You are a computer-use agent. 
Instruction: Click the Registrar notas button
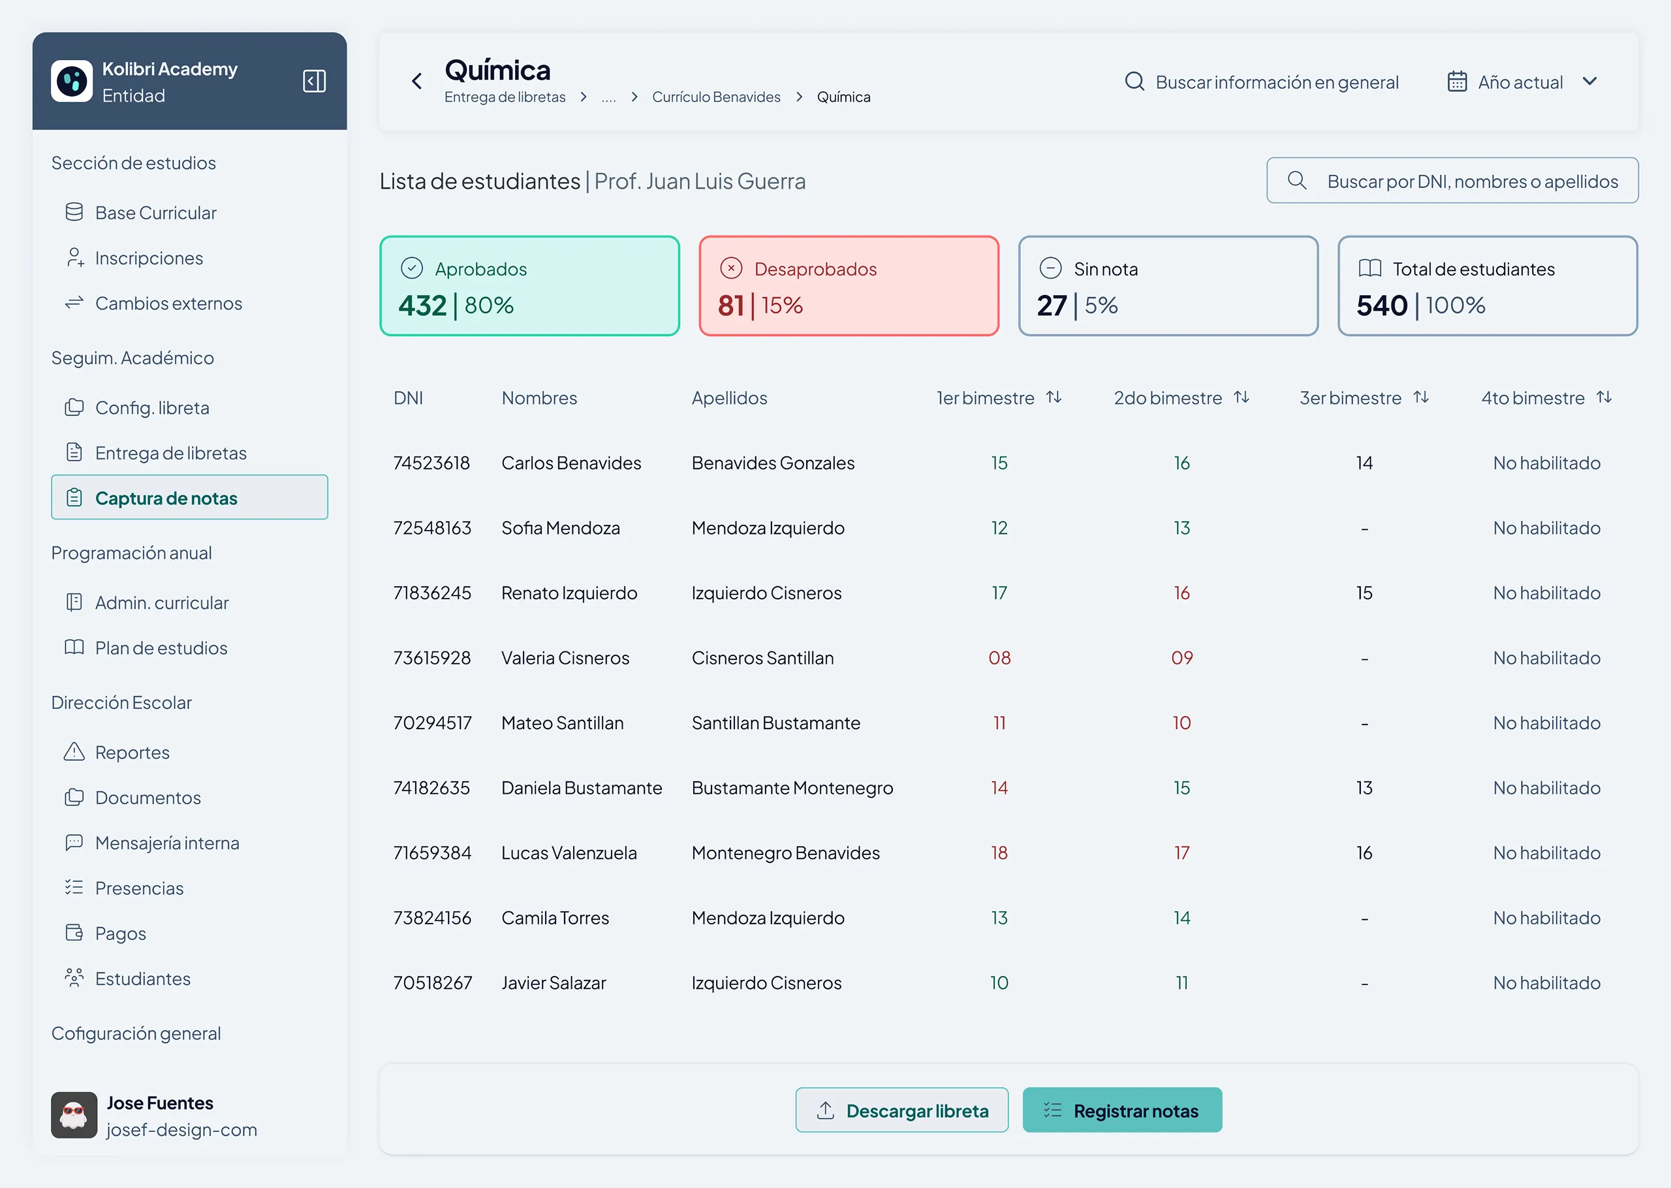click(x=1122, y=1110)
